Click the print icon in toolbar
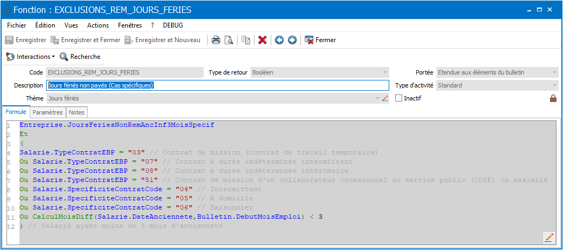Viewport: 563px width, 250px height. click(216, 40)
